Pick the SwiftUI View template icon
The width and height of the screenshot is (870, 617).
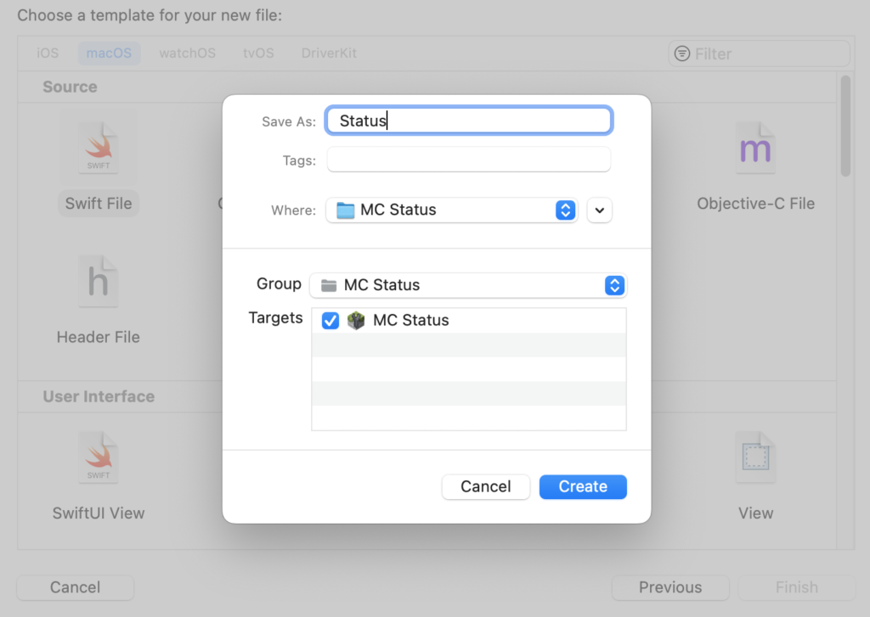tap(98, 460)
